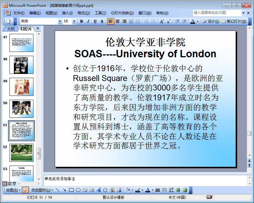Select Center alignment button
254x203 pixels.
[118, 21]
